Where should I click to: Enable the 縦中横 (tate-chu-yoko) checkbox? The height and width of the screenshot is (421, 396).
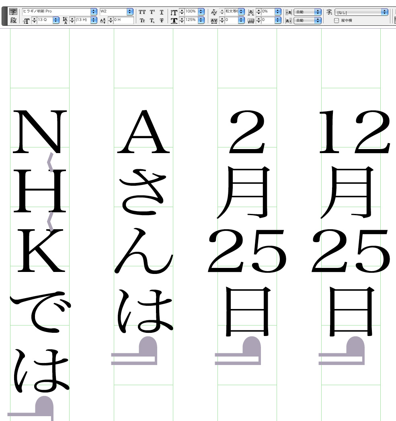coord(336,21)
